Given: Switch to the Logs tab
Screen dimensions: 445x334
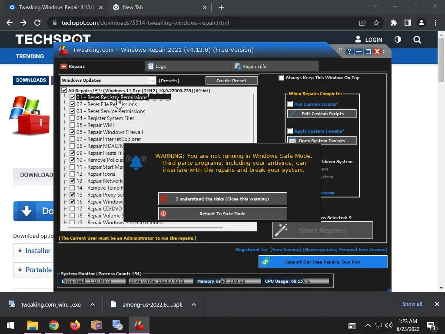Looking at the screenshot, I should click(x=189, y=66).
